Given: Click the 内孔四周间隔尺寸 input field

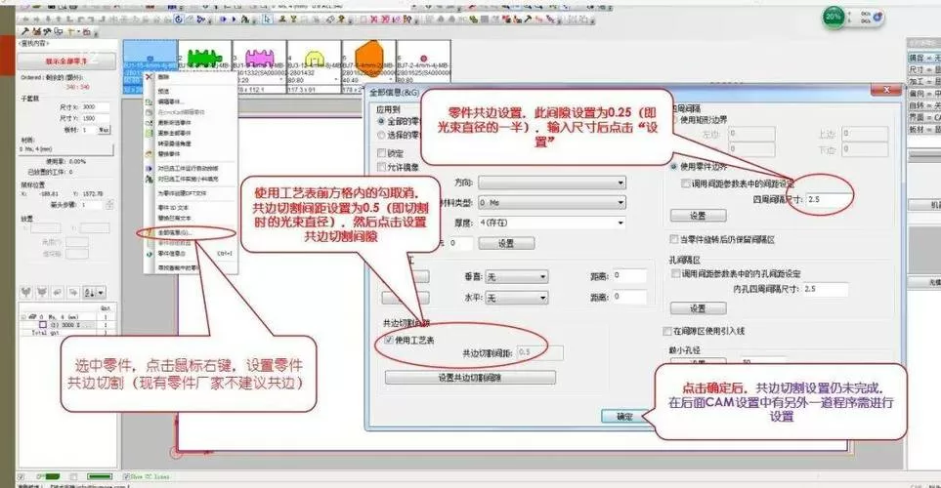Looking at the screenshot, I should tap(825, 289).
